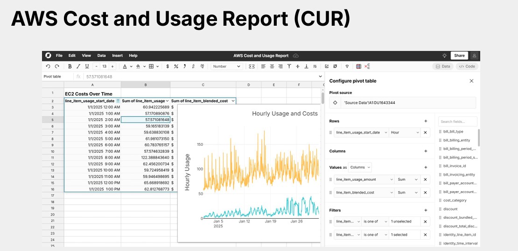Add a new Rows field
Screen dimensions: 518x251
tap(426, 121)
